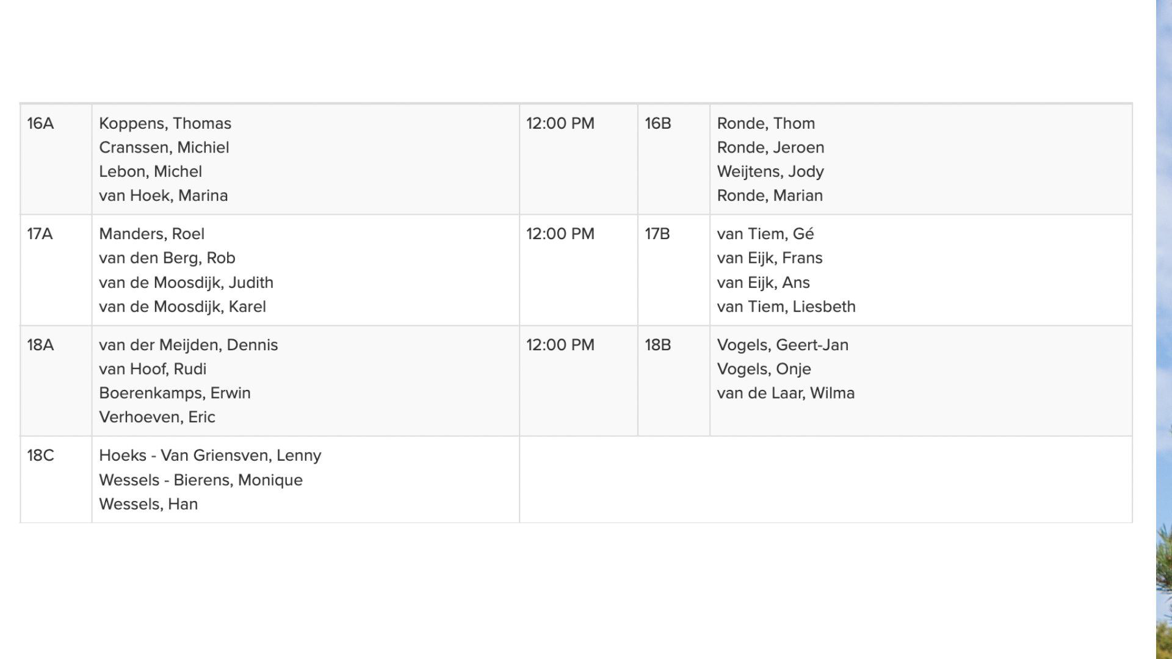1172x659 pixels.
Task: Select player Koppens, Thomas
Action: [165, 123]
